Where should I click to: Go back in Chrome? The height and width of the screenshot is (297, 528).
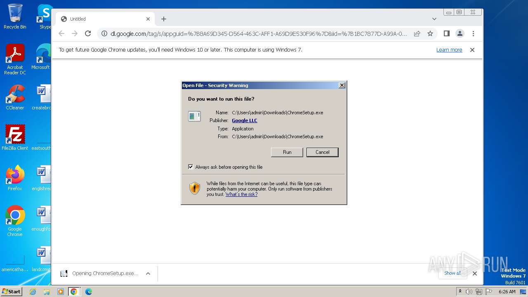(x=61, y=33)
